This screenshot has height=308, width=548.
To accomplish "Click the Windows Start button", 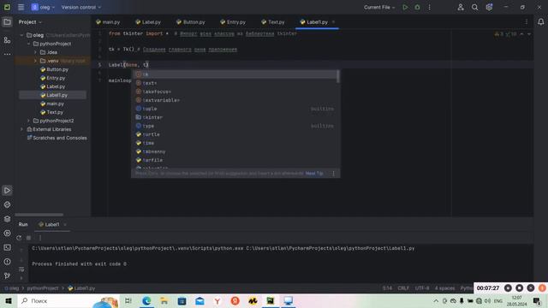I will click(9, 300).
